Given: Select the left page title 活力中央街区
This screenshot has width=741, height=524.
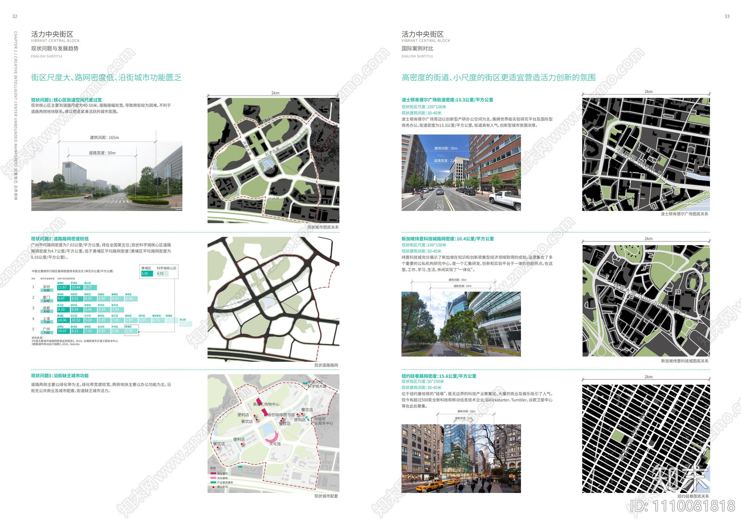Looking at the screenshot, I should tap(52, 34).
